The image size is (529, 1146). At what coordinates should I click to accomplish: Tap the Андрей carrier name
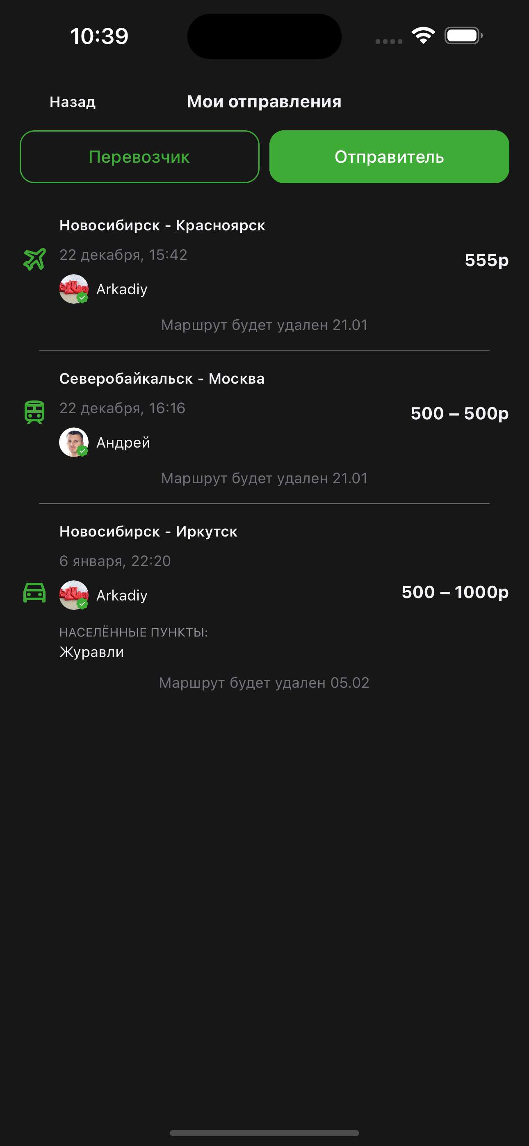tap(123, 443)
